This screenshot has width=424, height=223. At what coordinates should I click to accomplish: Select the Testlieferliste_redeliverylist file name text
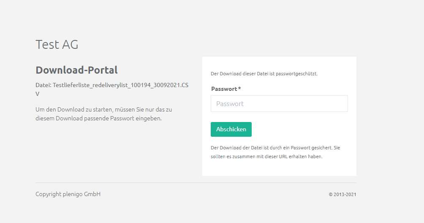(120, 85)
